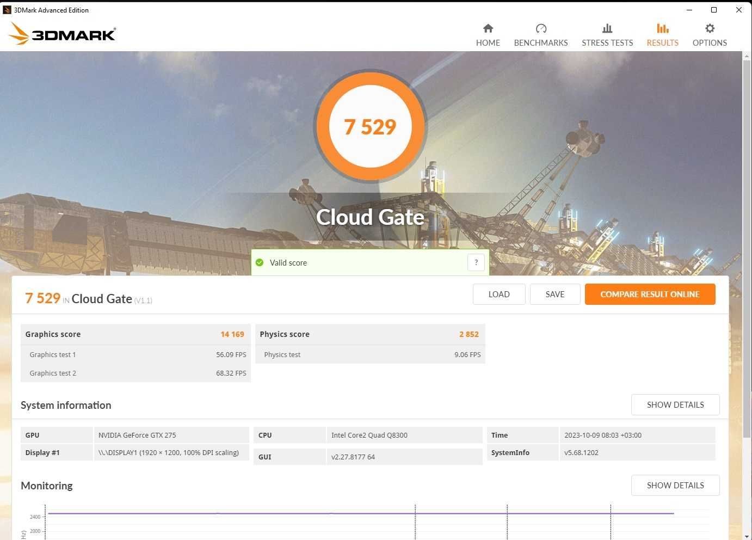
Task: Click the Home house icon
Action: pyautogui.click(x=488, y=28)
